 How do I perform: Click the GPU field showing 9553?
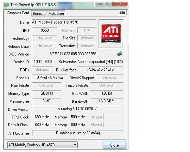point(45,30)
